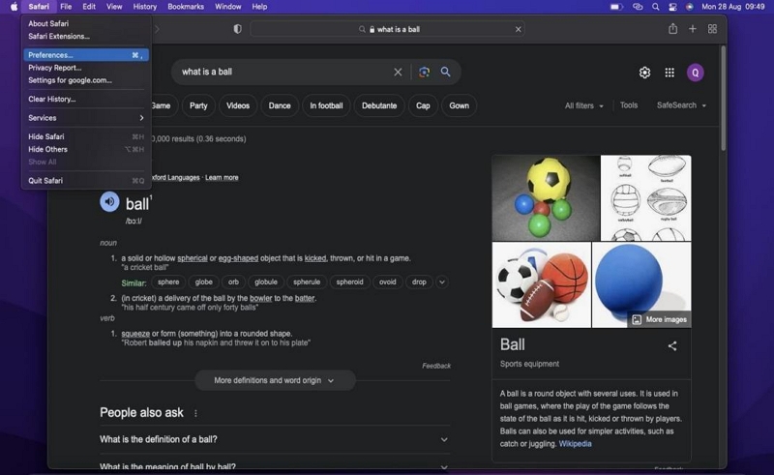
Task: Open the Tools button
Action: click(x=629, y=105)
